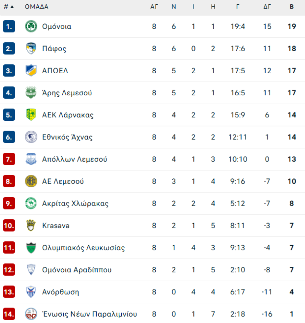Click the Ομόνοια club crest icon
The image size is (305, 323).
pos(31,26)
